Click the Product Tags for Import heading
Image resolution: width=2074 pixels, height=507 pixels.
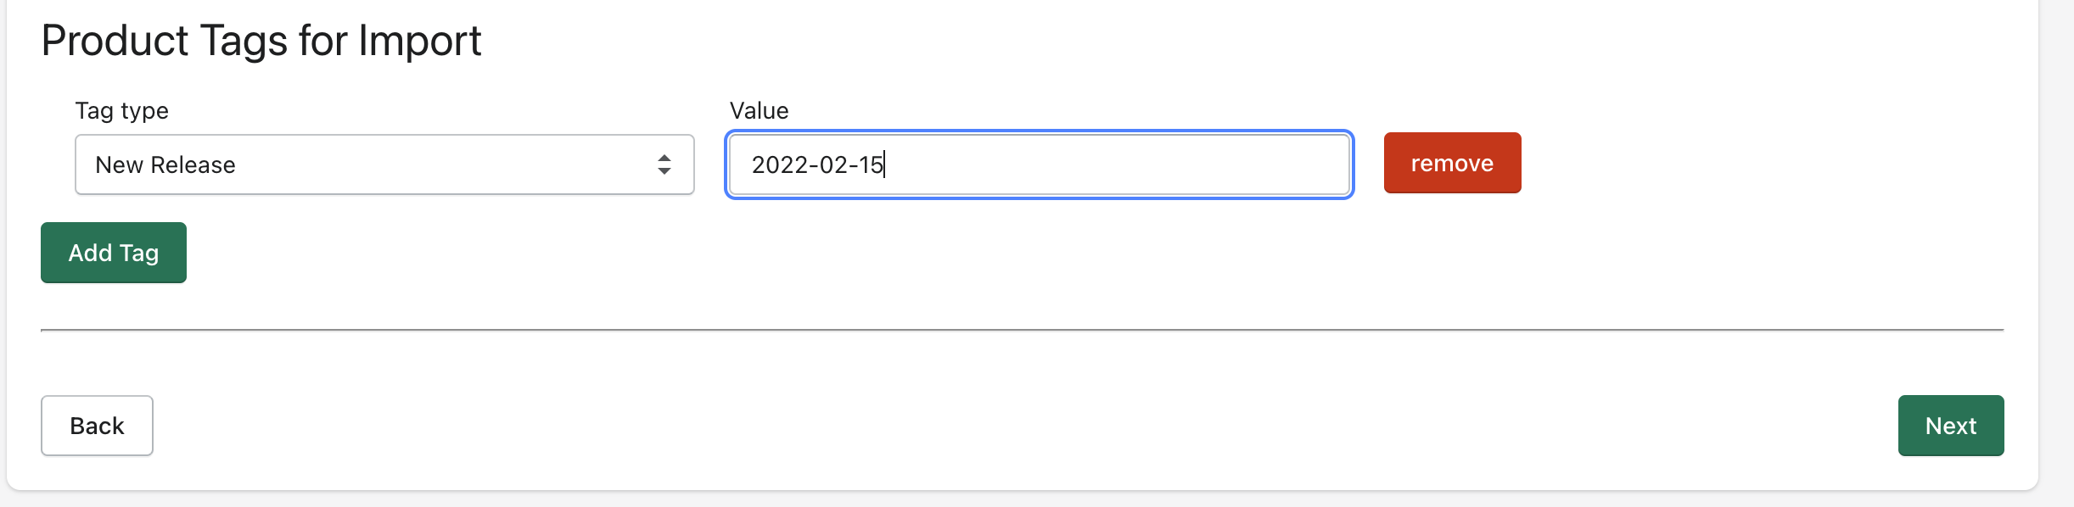261,41
